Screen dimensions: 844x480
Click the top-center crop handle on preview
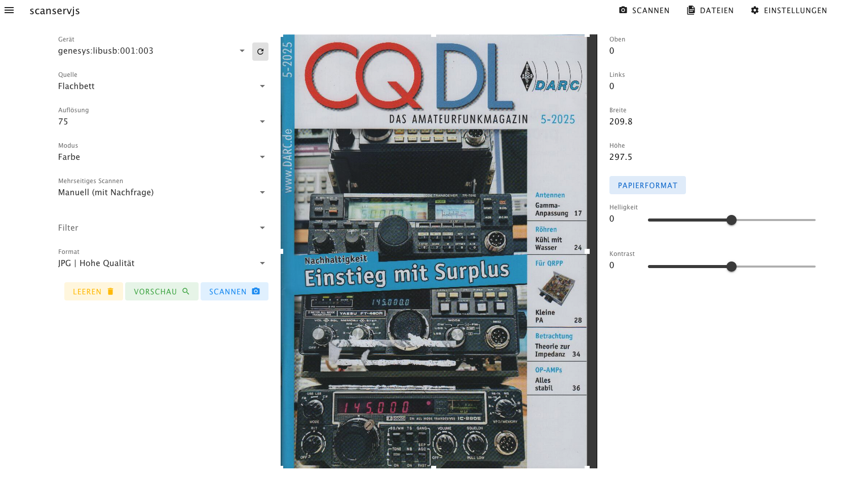[434, 35]
